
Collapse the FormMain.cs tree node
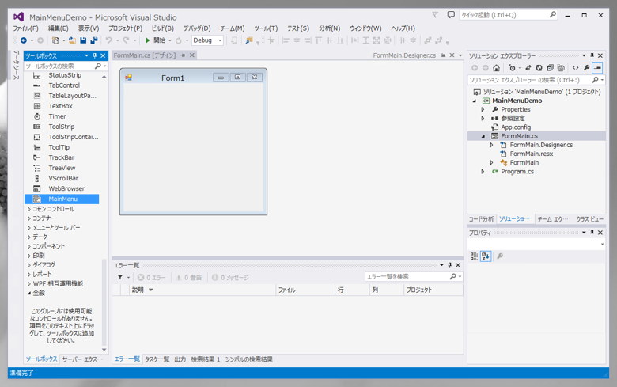tap(483, 136)
